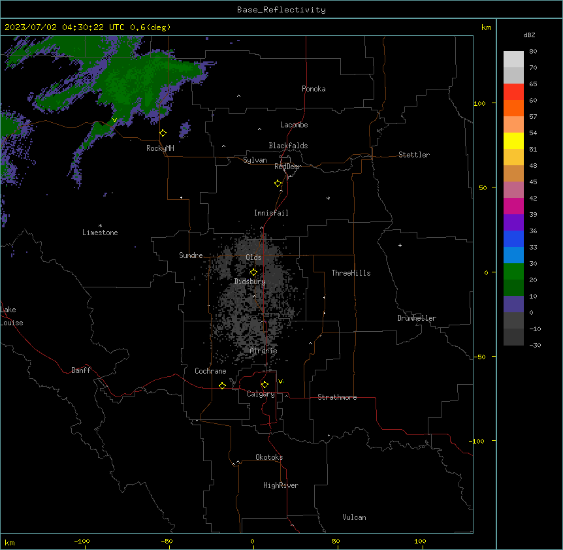The width and height of the screenshot is (563, 550).
Task: Click the Cochrane town label
Action: (x=210, y=371)
